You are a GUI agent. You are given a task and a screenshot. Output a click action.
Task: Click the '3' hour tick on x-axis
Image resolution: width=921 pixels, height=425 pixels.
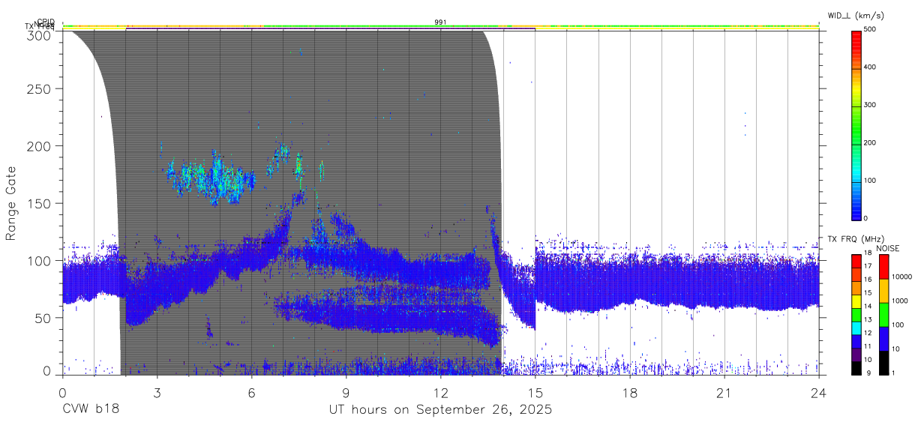point(157,393)
